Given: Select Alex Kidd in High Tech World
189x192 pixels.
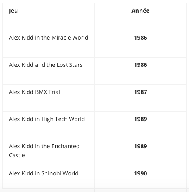Looking at the screenshot, I should click(x=47, y=119).
